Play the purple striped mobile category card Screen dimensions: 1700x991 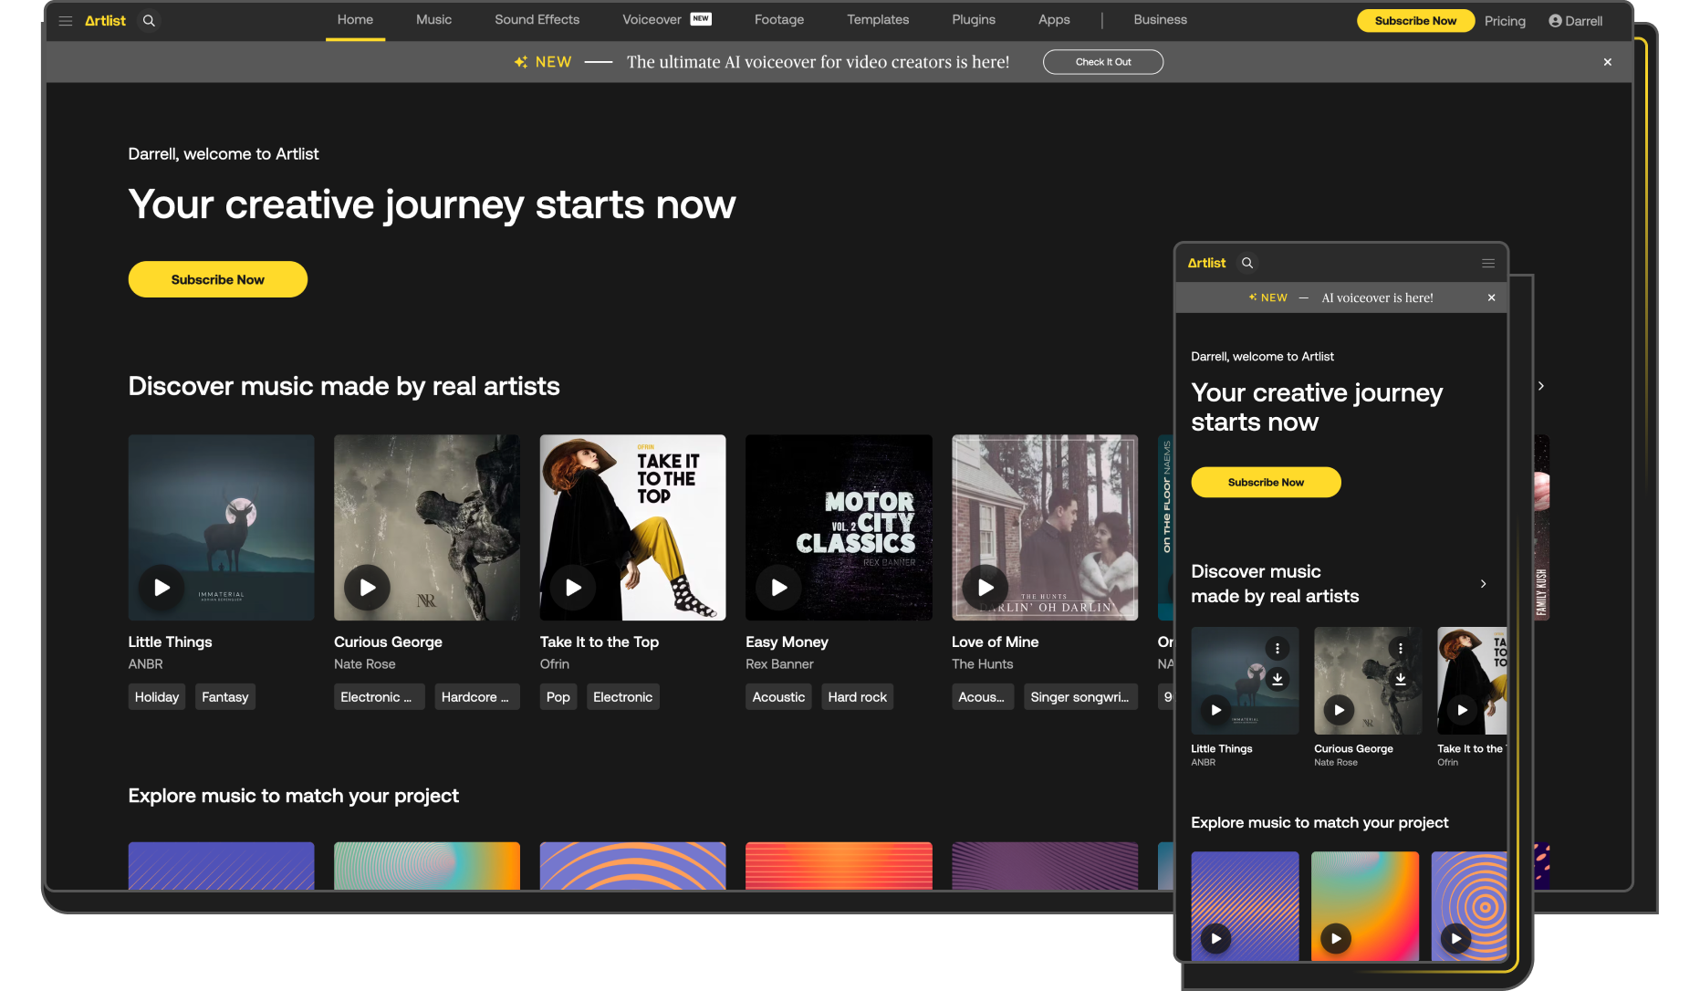tap(1215, 938)
